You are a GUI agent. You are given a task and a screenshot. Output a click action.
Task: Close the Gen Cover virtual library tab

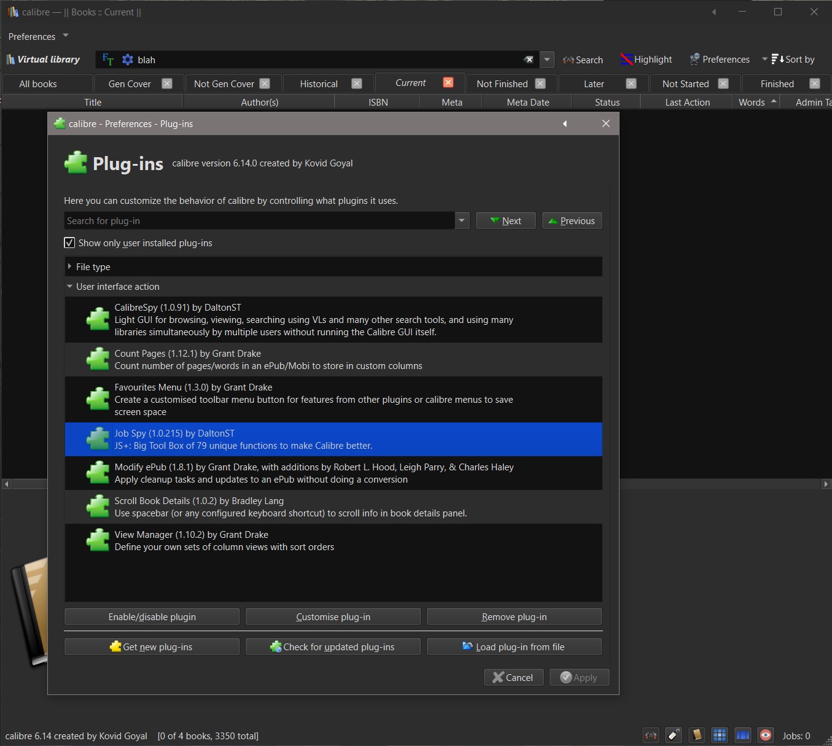click(x=167, y=84)
